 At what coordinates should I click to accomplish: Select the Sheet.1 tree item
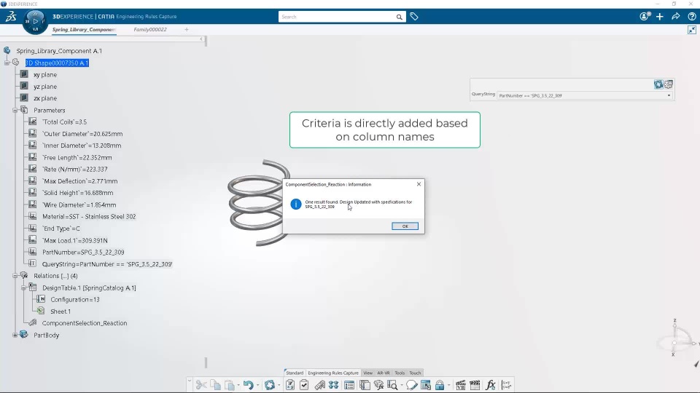[61, 311]
